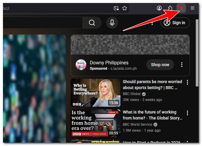202x146 pixels.
Task: Visit the BBC Global channel
Action: tap(132, 94)
